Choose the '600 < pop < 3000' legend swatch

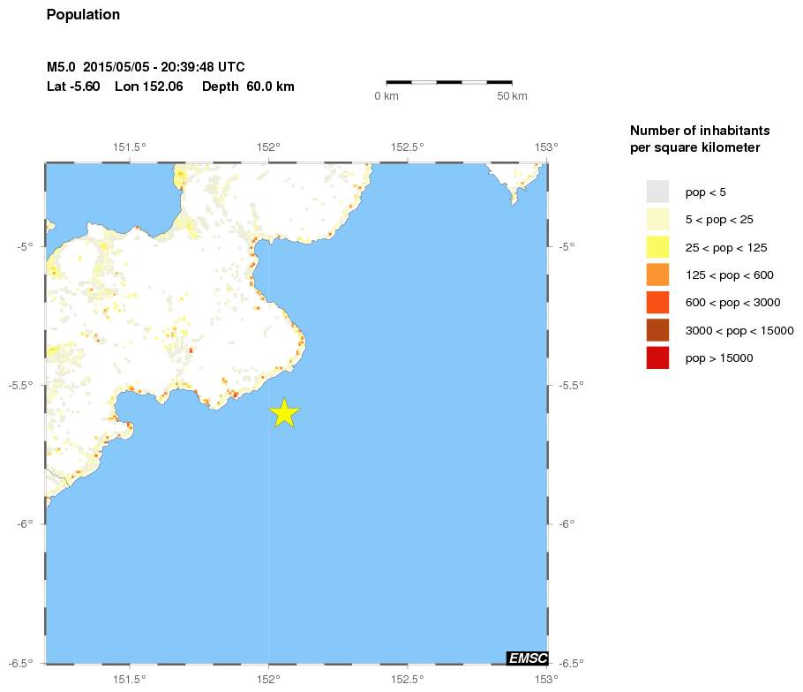pyautogui.click(x=657, y=302)
